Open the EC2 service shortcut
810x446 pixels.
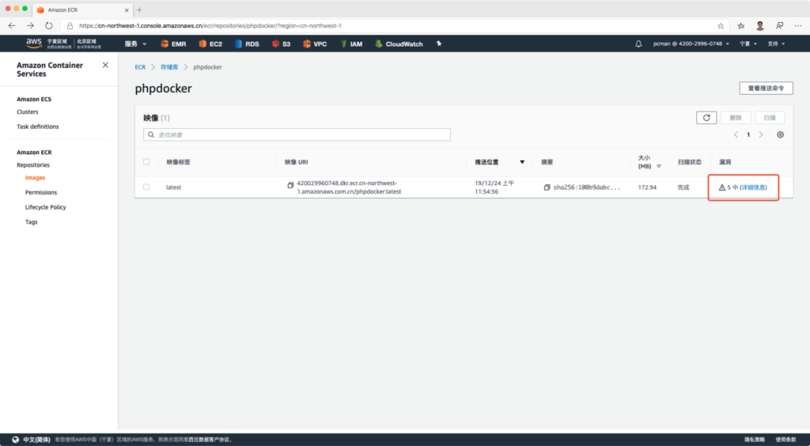[210, 44]
